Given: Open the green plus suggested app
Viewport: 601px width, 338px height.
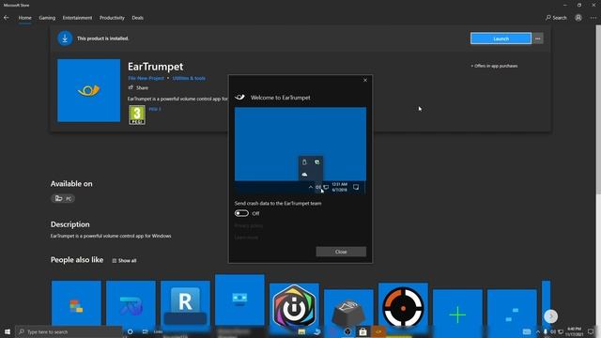Looking at the screenshot, I should 457,308.
